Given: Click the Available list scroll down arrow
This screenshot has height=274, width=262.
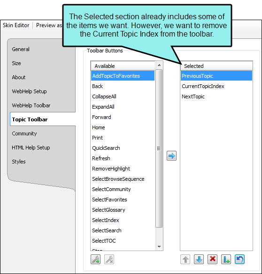Looking at the screenshot, I should click(159, 246).
